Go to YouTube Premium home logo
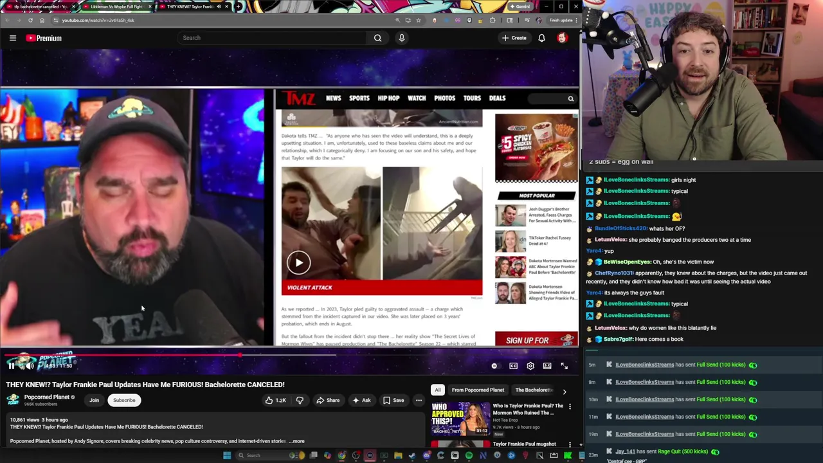823x463 pixels. (x=44, y=38)
